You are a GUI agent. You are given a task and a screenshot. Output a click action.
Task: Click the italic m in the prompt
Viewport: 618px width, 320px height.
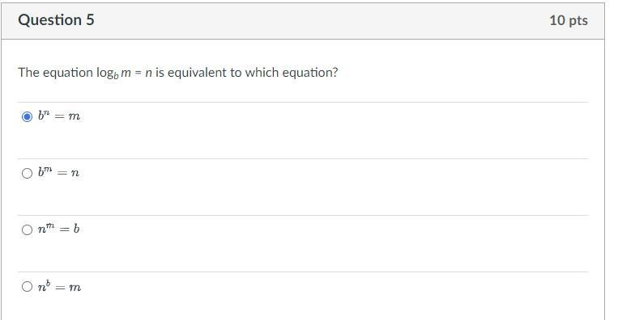point(126,73)
